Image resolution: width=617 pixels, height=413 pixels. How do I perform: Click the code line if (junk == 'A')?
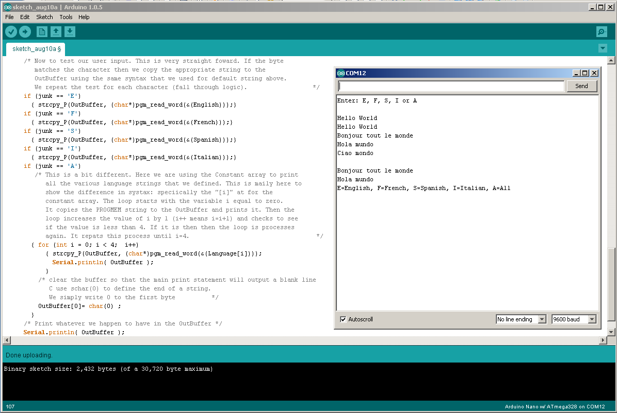point(52,166)
